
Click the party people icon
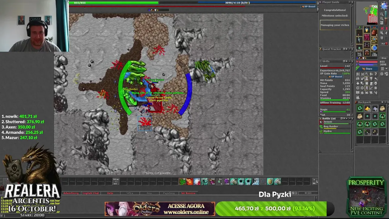coord(358,98)
